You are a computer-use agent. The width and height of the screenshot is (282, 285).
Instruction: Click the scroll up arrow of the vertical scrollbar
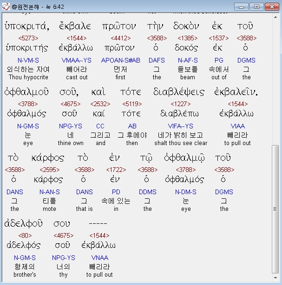[x=275, y=17]
